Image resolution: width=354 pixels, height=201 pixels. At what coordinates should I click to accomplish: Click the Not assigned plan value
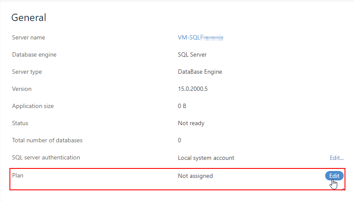195,176
